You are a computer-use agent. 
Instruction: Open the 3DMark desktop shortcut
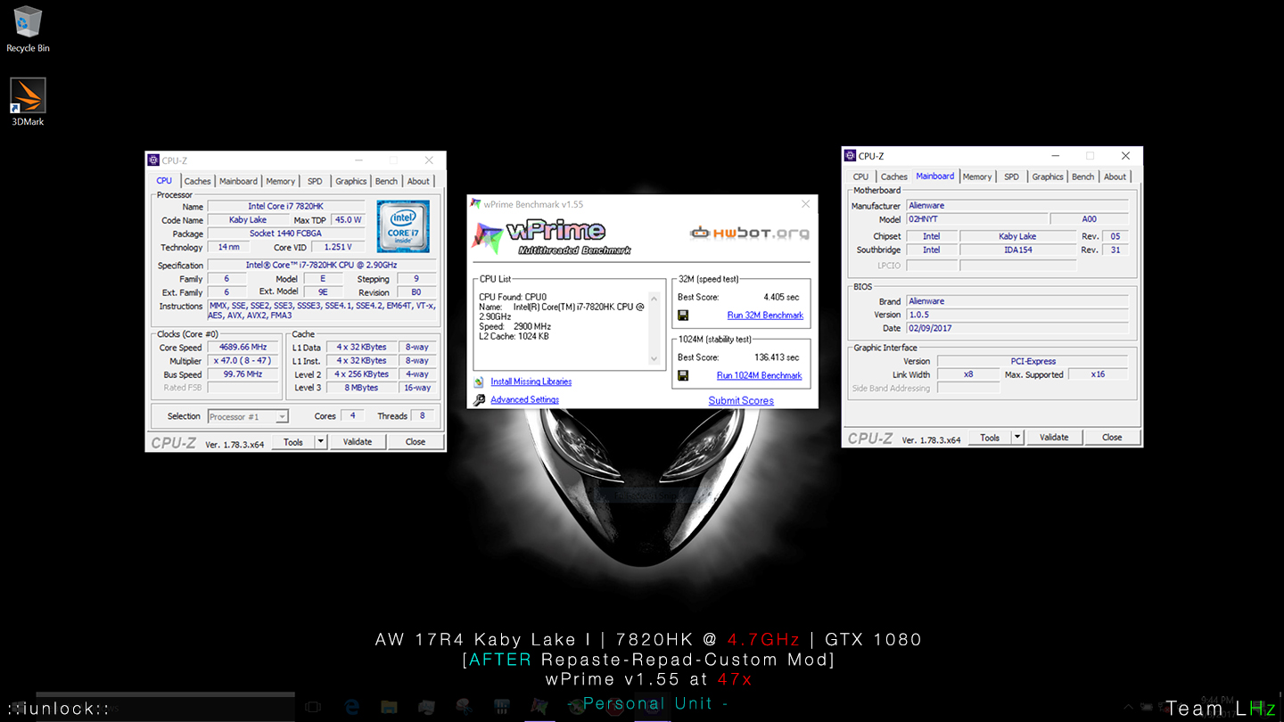[28, 102]
